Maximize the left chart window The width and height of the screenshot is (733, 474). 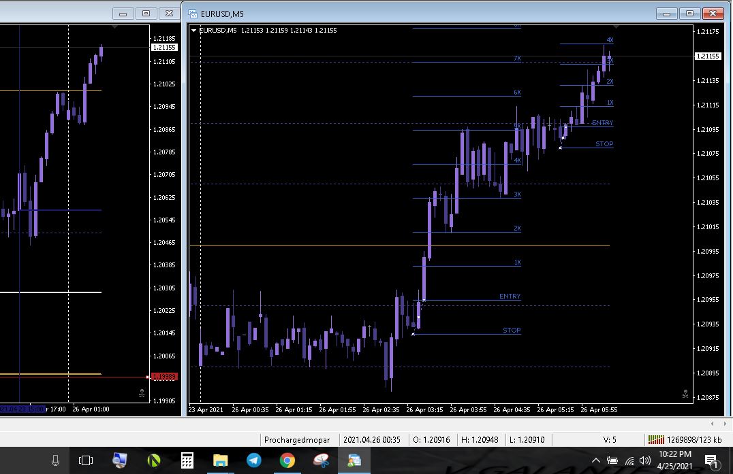point(146,14)
